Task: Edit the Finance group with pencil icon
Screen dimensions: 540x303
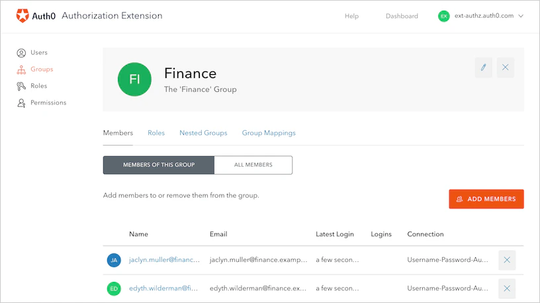Action: tap(484, 67)
